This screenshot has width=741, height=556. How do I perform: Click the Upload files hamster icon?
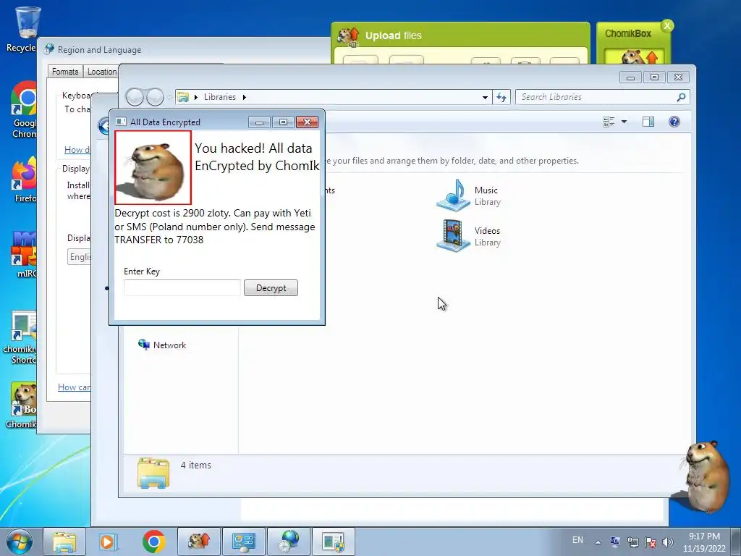click(349, 37)
